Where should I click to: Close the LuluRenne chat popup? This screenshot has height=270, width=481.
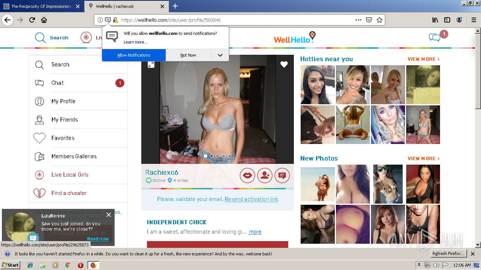[109, 215]
